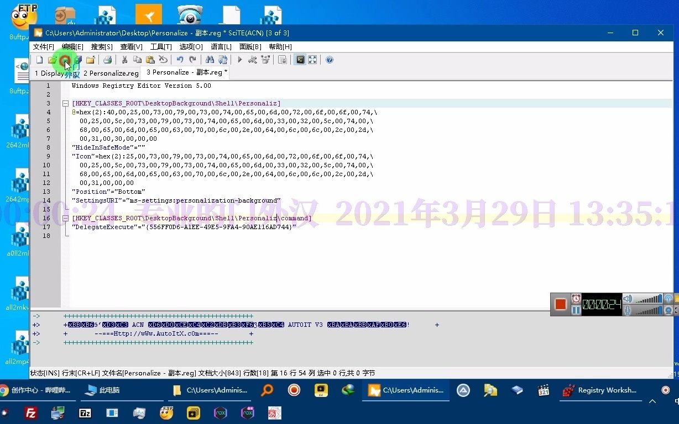This screenshot has height=424, width=679.
Task: Open the 1 Display tab
Action: point(55,72)
